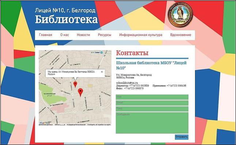The height and width of the screenshot is (145, 236).
Task: Click the Контакты heading
Action: pos(132,53)
